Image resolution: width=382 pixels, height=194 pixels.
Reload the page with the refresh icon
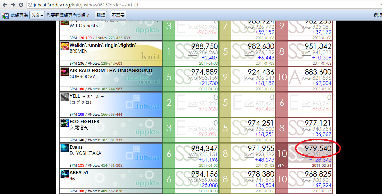(x=21, y=5)
